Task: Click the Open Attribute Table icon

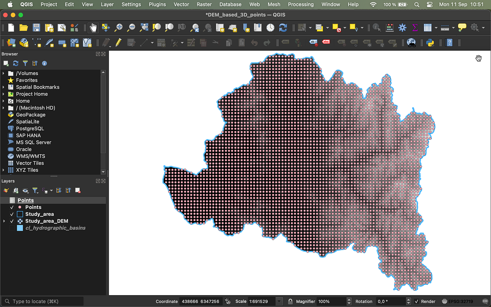Action: coord(428,27)
